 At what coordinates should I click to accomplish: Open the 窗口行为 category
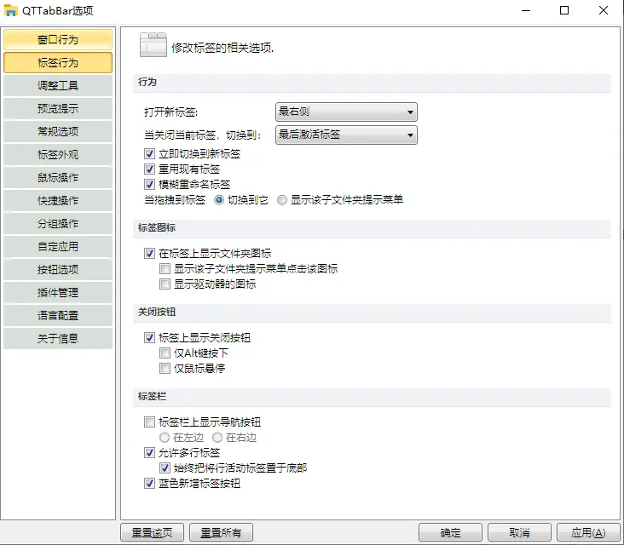click(58, 39)
